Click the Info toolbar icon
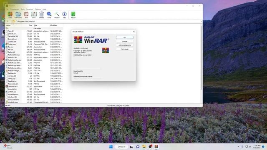The width and height of the screenshot is (267, 150). click(64, 15)
